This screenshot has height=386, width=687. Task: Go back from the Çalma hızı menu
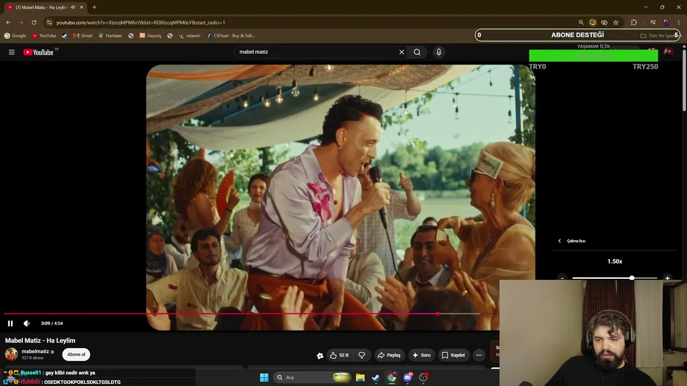coord(559,241)
